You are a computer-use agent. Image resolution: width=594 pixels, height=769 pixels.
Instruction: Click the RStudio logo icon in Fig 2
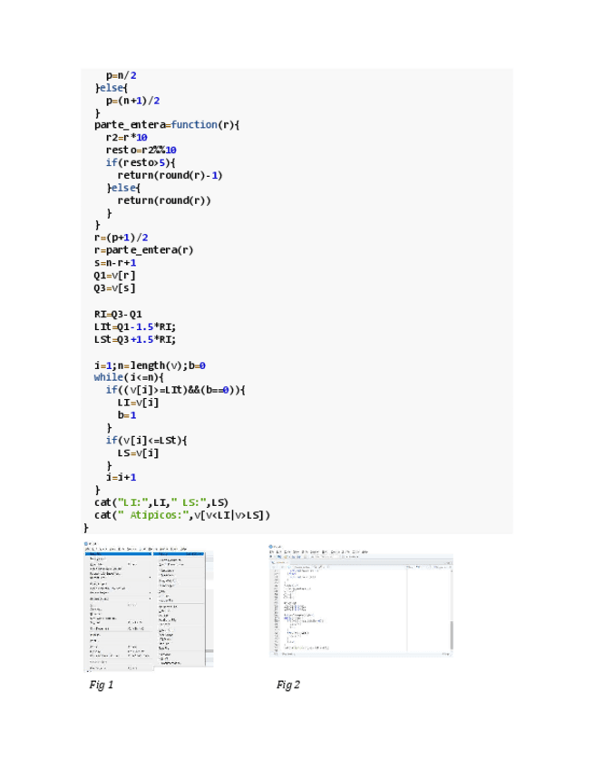pyautogui.click(x=271, y=546)
